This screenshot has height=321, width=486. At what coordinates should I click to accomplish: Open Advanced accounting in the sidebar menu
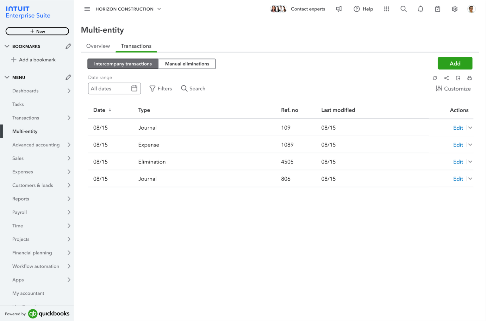(x=36, y=145)
